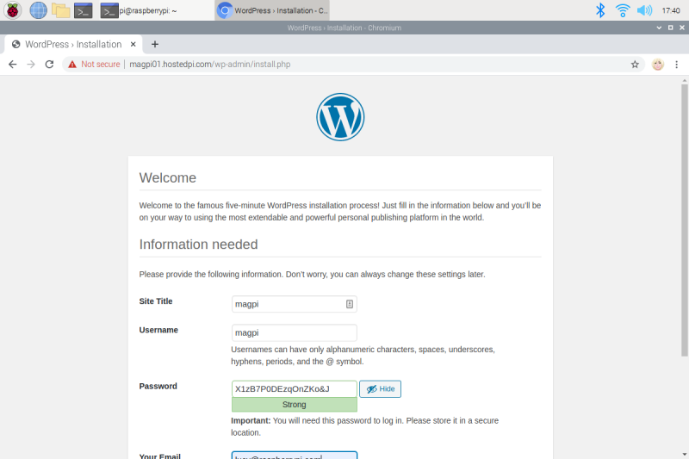Viewport: 689px width, 459px height.
Task: Switch to the pi@raspberrypi terminal window
Action: tap(139, 10)
